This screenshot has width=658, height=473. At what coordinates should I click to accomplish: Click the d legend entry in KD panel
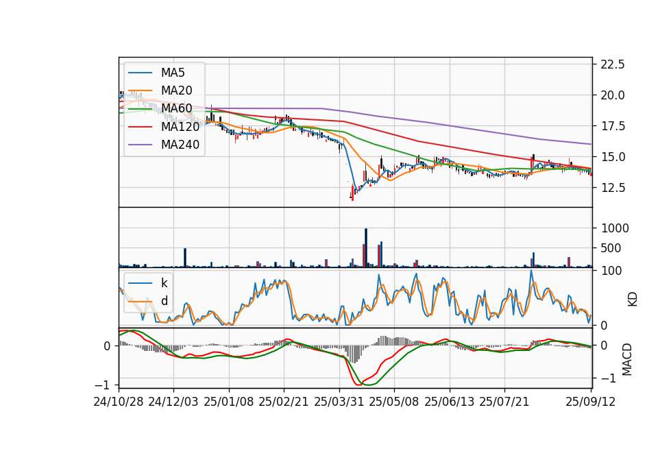[x=164, y=300]
